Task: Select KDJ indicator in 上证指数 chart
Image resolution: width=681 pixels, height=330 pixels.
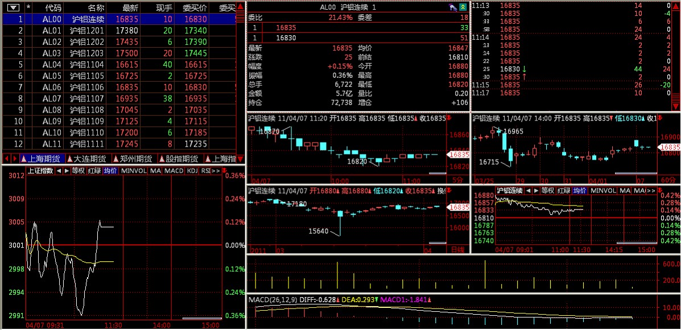Action: [x=192, y=171]
